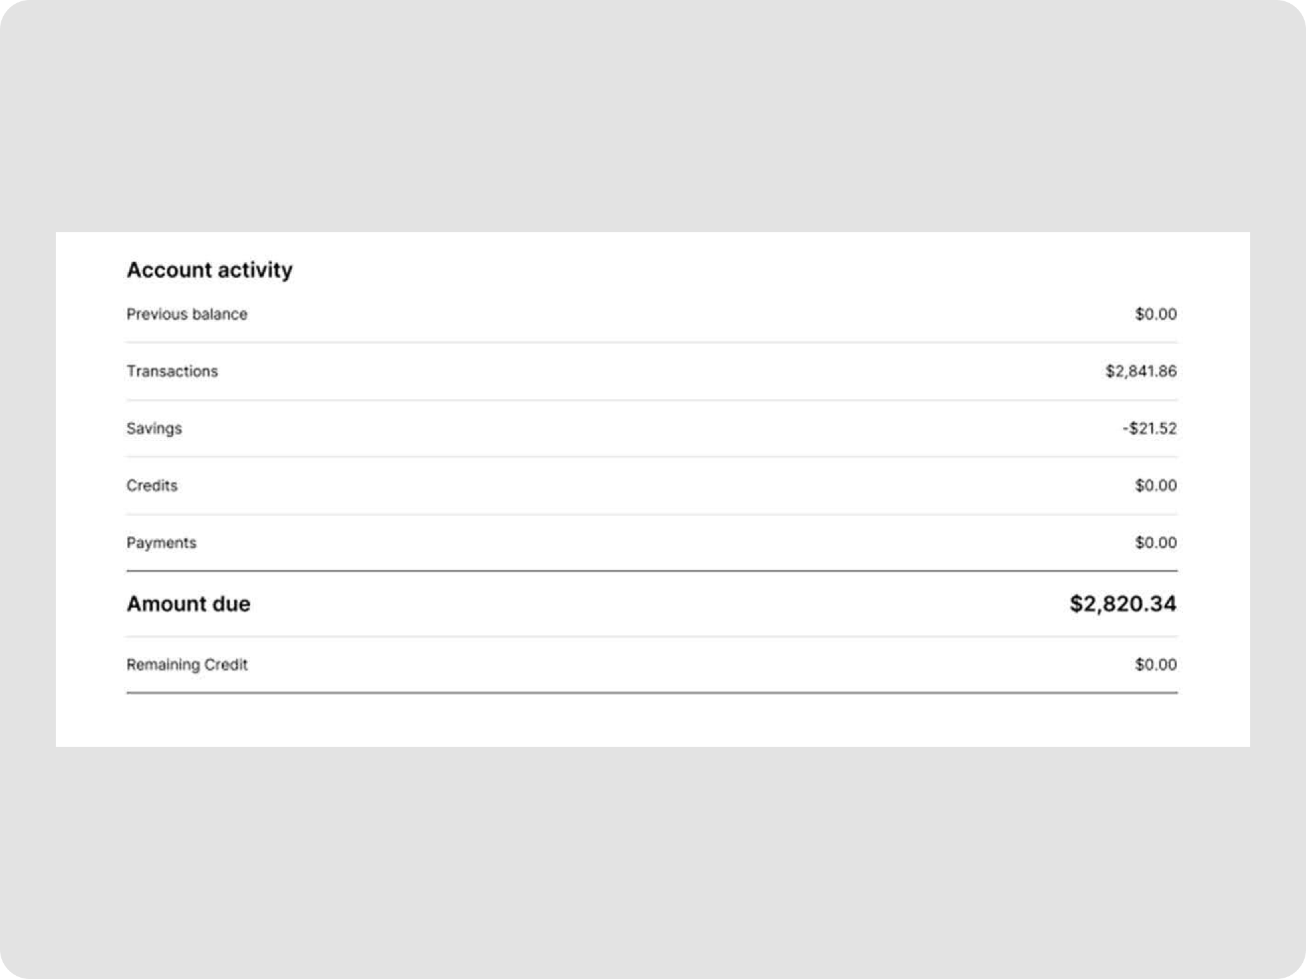Click the Previous balance $0.00 amount

(x=1156, y=314)
